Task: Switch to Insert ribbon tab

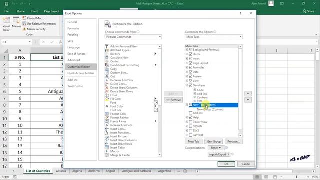Action: pyautogui.click(x=34, y=11)
